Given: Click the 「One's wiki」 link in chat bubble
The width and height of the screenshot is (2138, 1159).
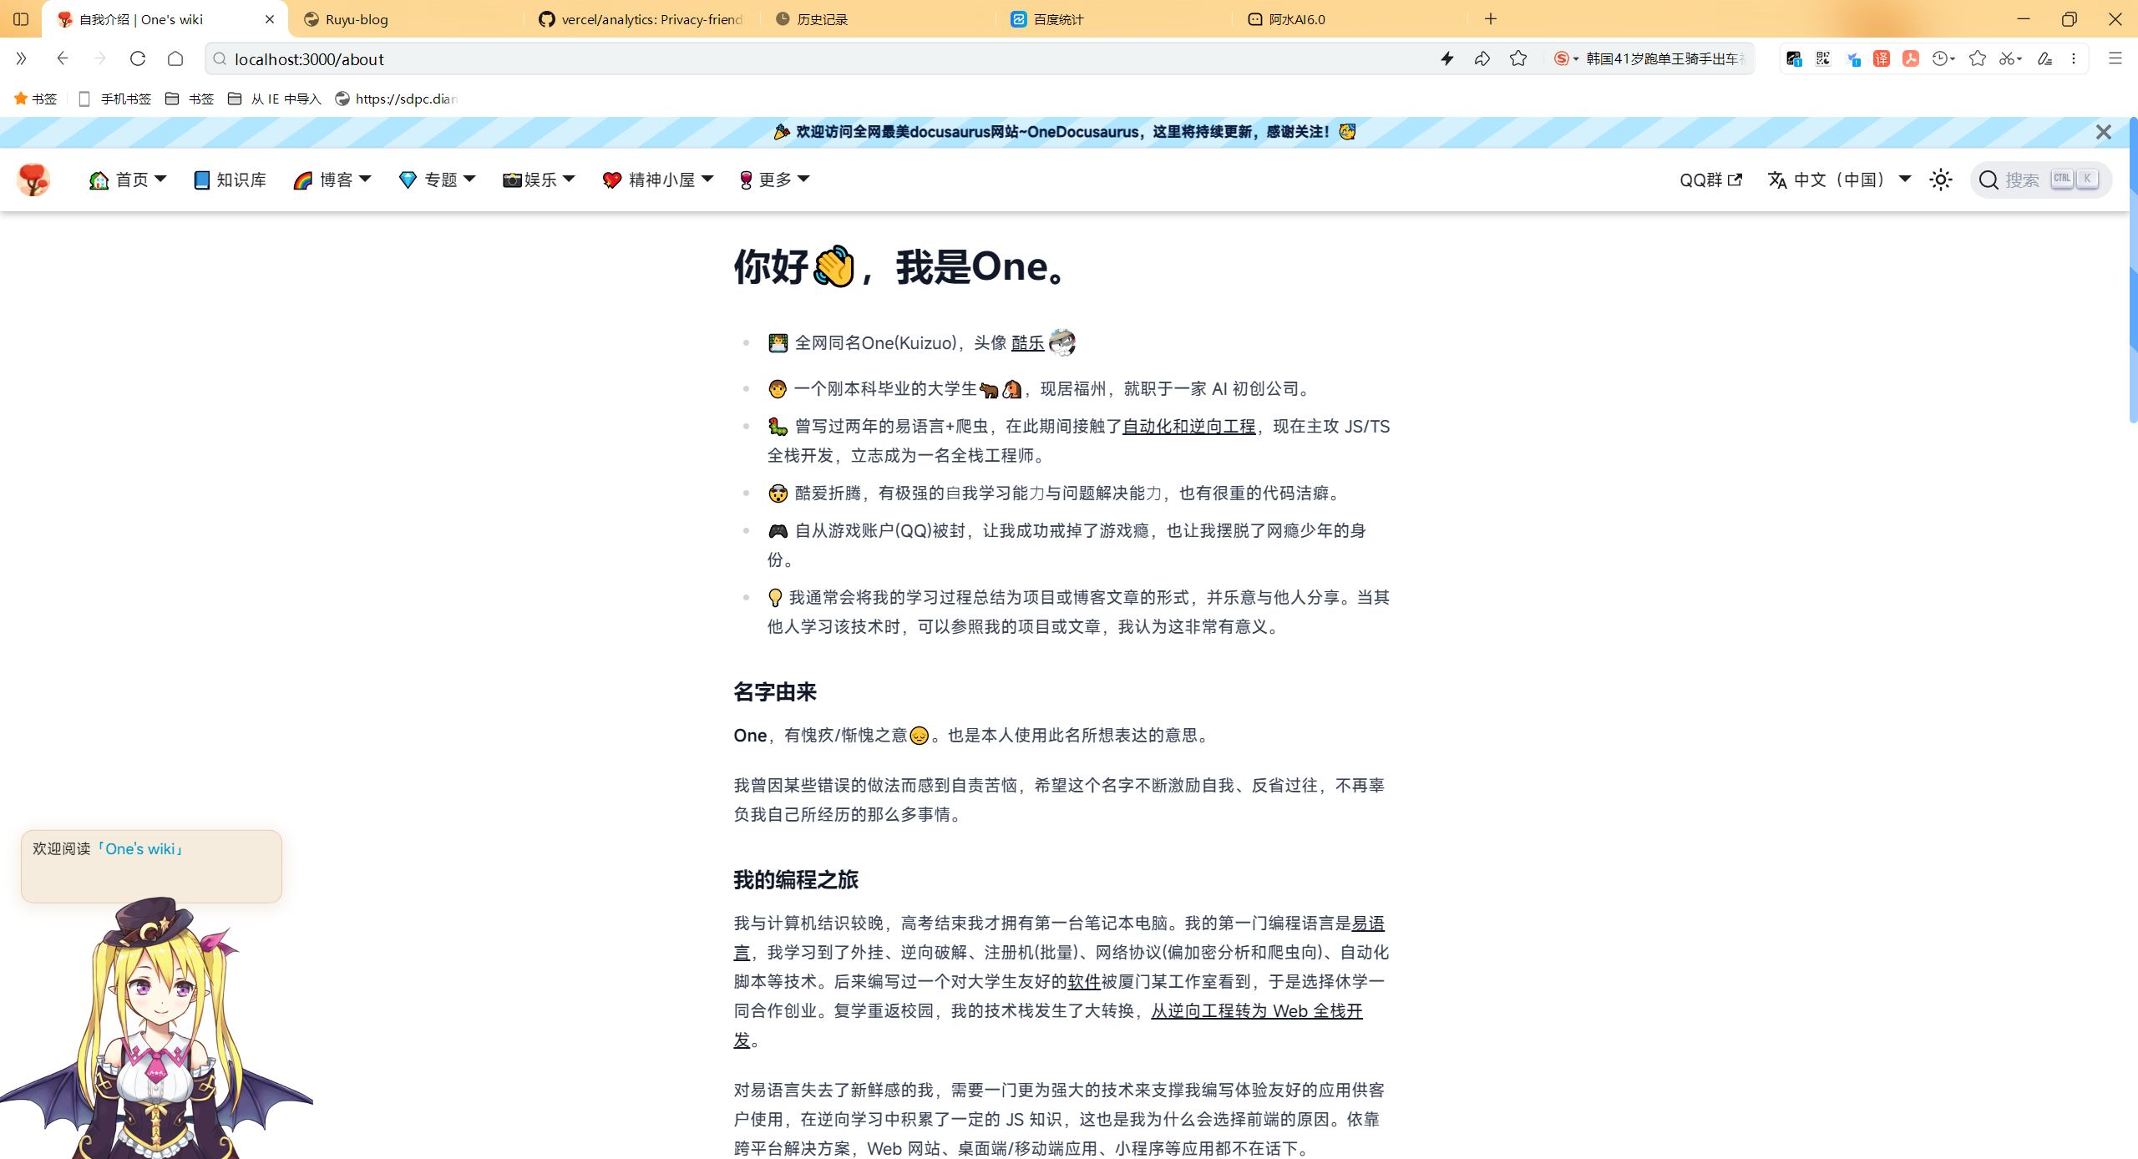Looking at the screenshot, I should pos(139,848).
